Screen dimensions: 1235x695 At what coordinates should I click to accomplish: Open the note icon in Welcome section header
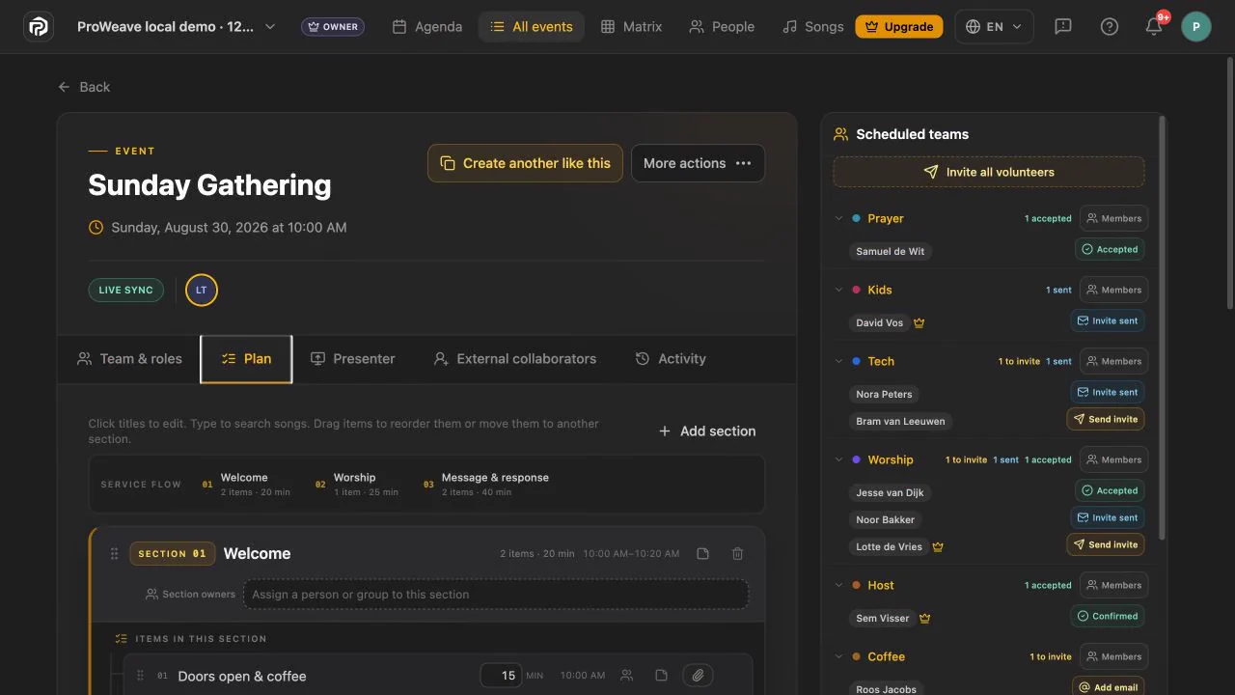tap(702, 554)
